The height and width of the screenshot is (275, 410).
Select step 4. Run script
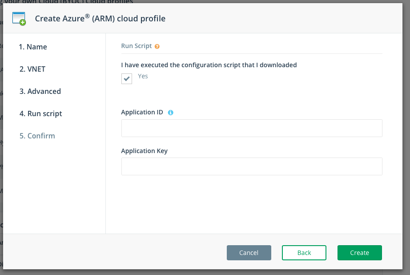tap(40, 113)
